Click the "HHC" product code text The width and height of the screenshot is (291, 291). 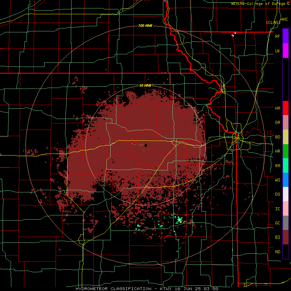(284, 19)
